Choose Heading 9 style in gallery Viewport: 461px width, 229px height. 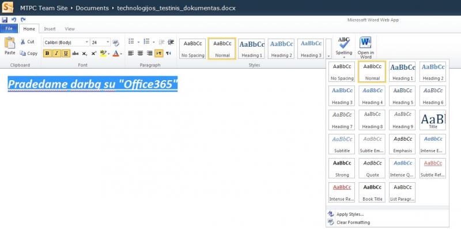coord(402,120)
